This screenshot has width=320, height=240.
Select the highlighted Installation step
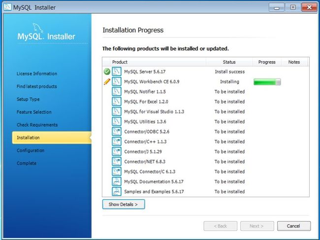52,137
